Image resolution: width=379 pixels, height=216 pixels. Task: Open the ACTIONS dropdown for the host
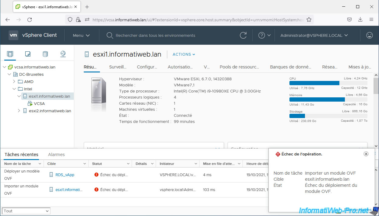184,54
